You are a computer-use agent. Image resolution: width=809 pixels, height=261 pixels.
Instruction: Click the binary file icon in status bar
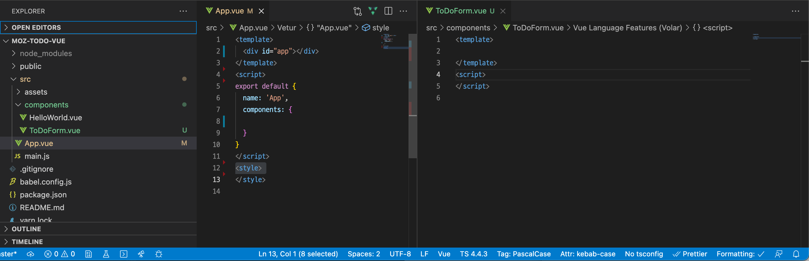coord(89,254)
